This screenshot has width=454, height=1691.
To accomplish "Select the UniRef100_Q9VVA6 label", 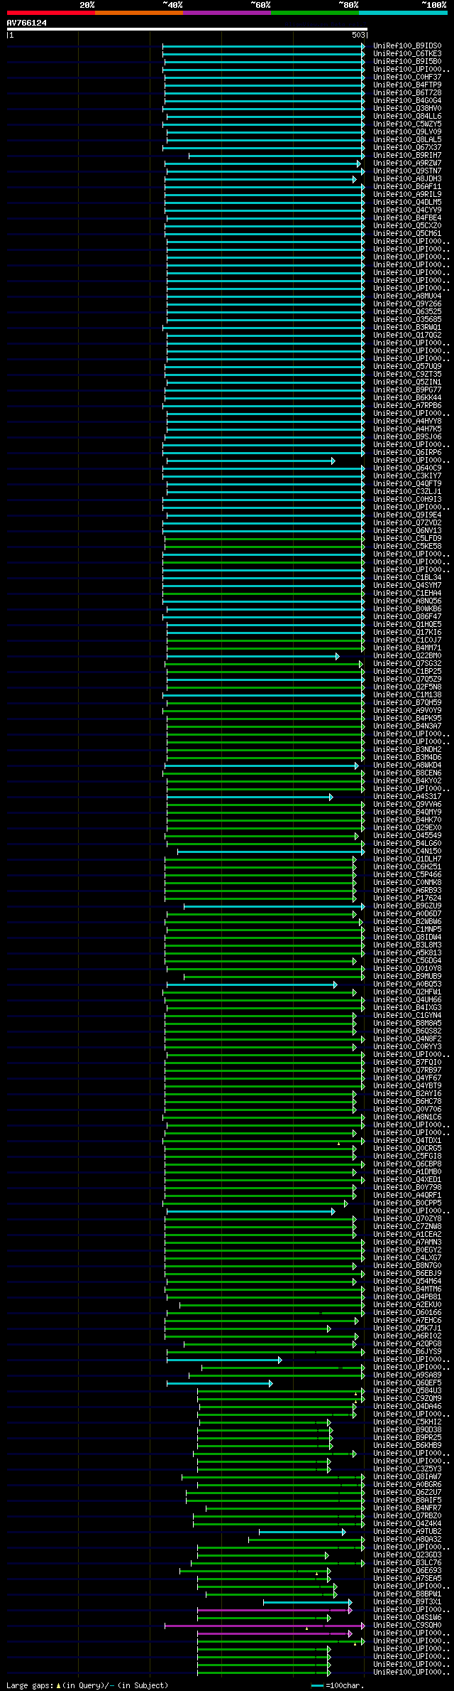I will coord(407,804).
